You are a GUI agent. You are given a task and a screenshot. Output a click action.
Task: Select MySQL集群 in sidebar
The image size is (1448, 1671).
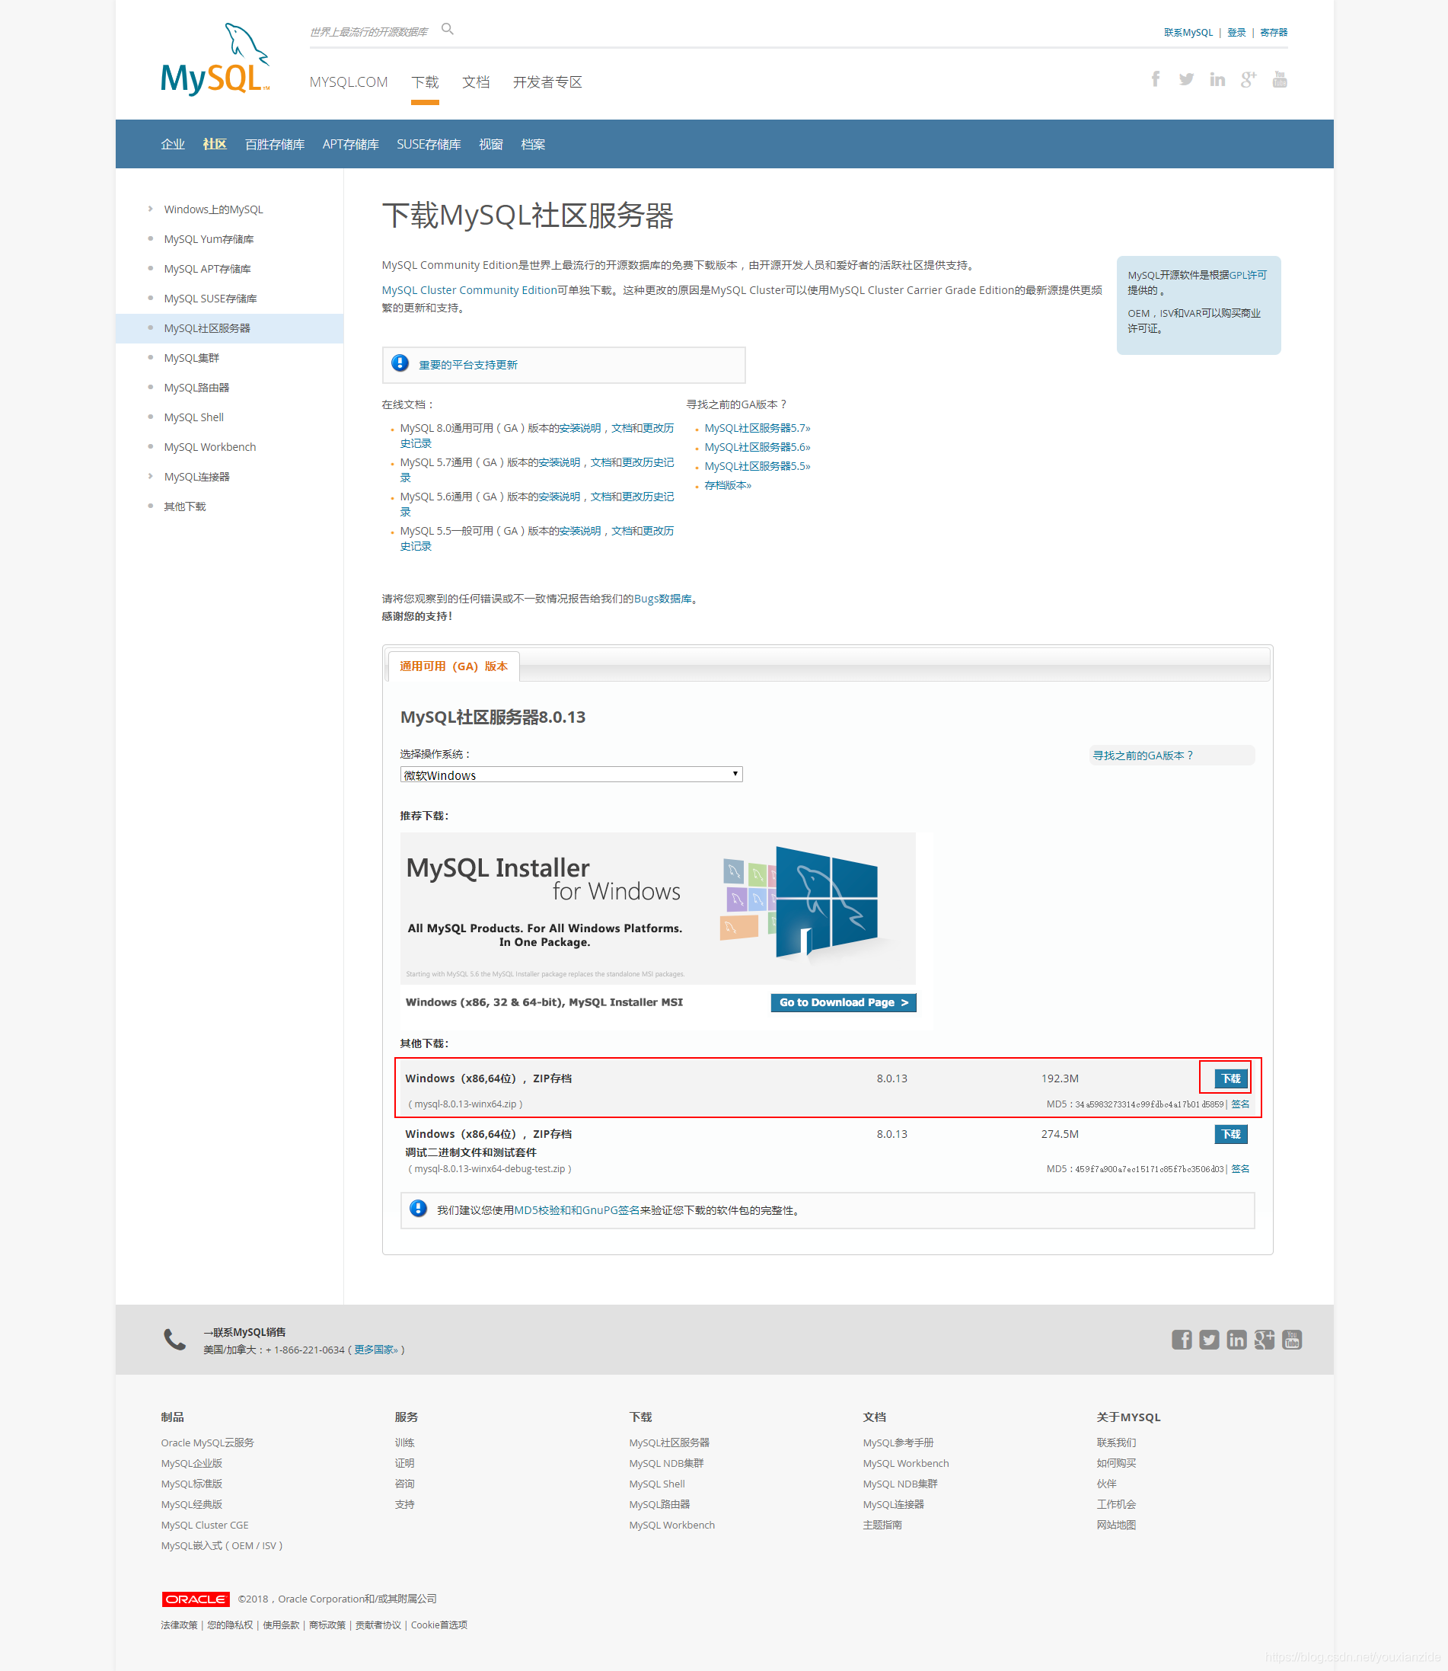(192, 358)
